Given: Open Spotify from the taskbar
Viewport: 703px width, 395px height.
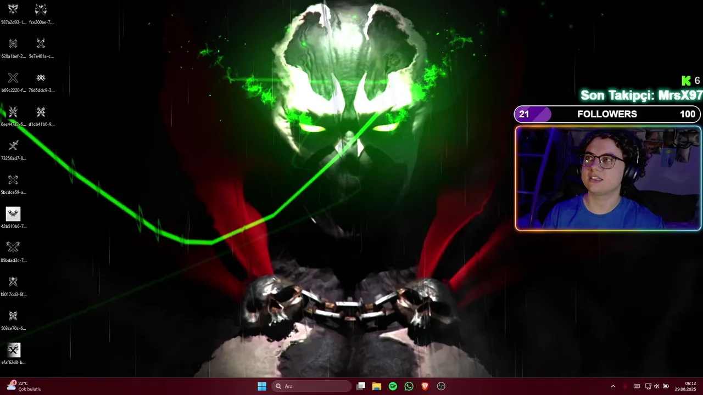Looking at the screenshot, I should click(393, 386).
